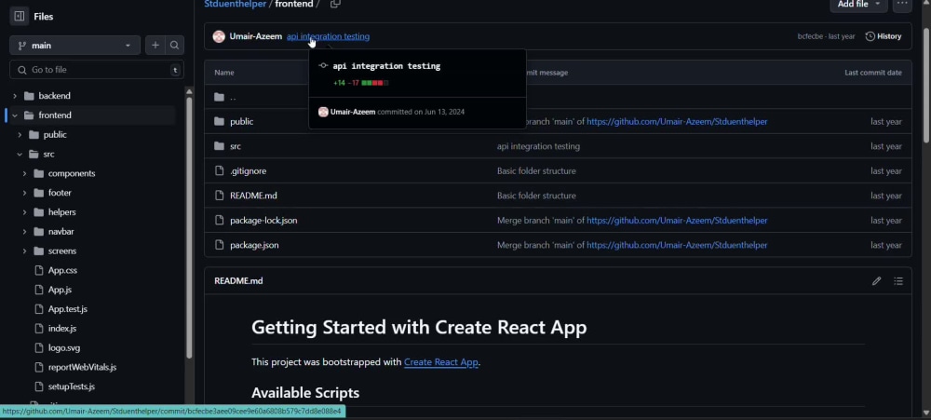The width and height of the screenshot is (931, 420).
Task: Open footer folder in file tree
Action: [60, 193]
